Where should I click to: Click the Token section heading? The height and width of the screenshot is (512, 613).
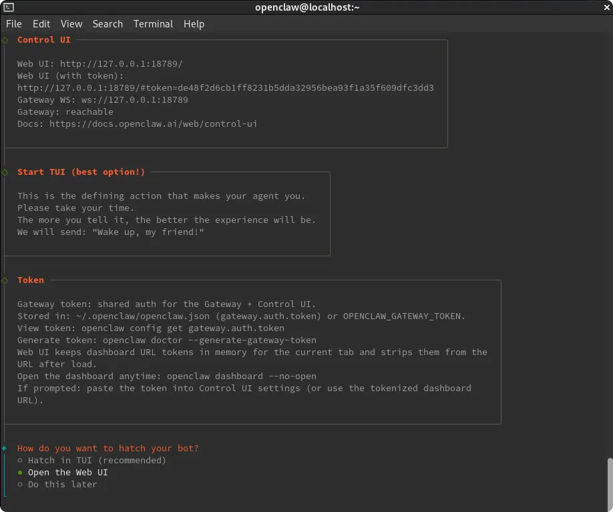pos(31,280)
